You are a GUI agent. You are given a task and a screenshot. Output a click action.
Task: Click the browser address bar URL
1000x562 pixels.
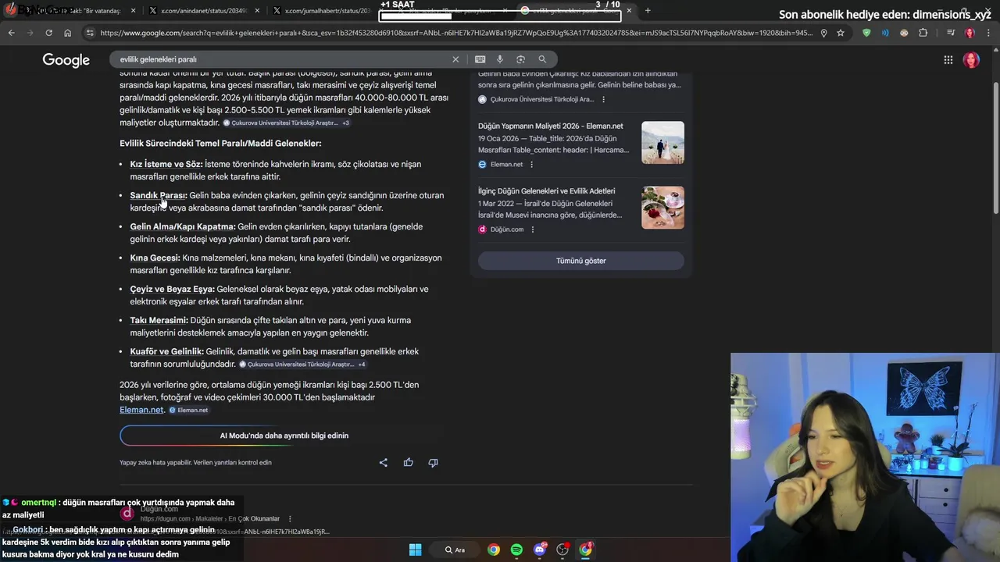click(457, 33)
